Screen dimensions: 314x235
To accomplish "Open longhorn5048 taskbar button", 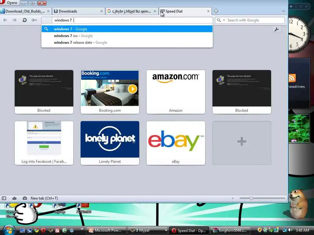I will [230, 230].
